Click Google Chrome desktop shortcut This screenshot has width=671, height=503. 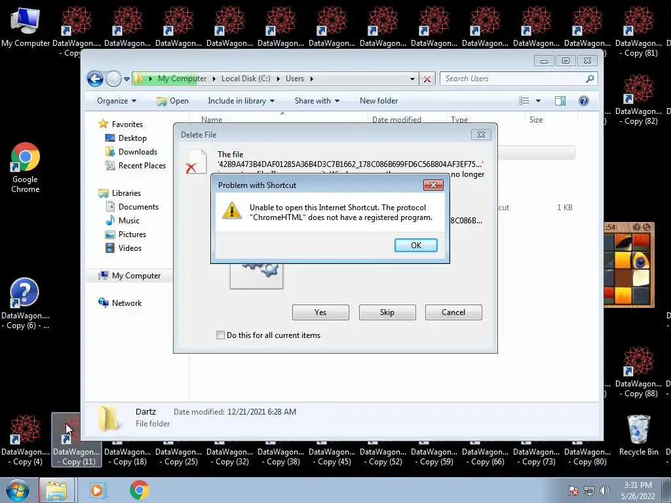coord(26,168)
